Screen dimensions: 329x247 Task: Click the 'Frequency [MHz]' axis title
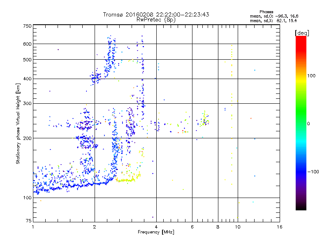156,232
